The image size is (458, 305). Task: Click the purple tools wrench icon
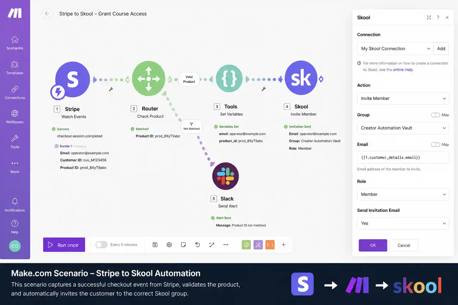pyautogui.click(x=258, y=245)
